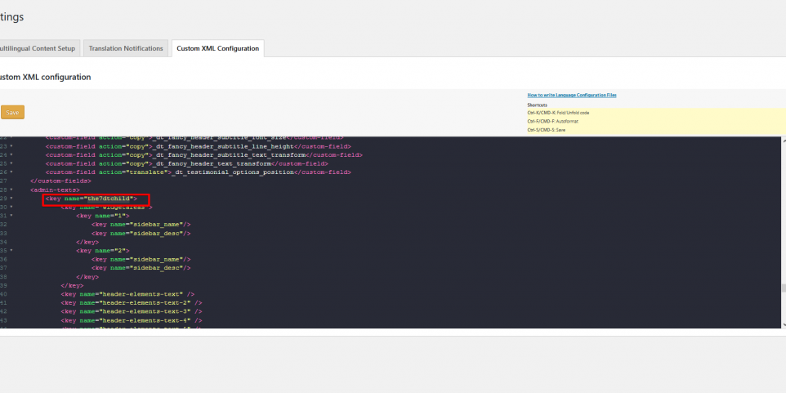Toggle fold arrow on line 26
Image resolution: width=786 pixels, height=393 pixels.
[11, 172]
